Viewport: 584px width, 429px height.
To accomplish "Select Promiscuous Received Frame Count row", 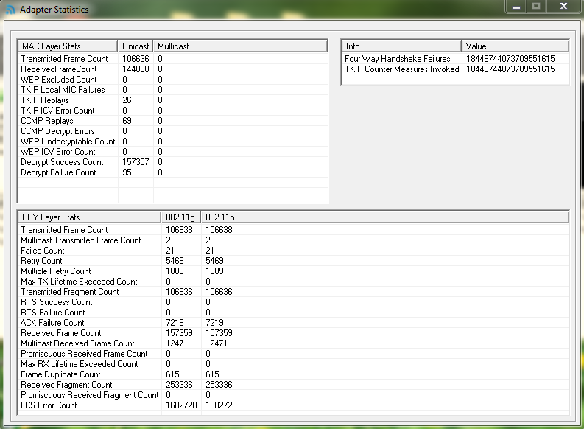I will (294, 354).
